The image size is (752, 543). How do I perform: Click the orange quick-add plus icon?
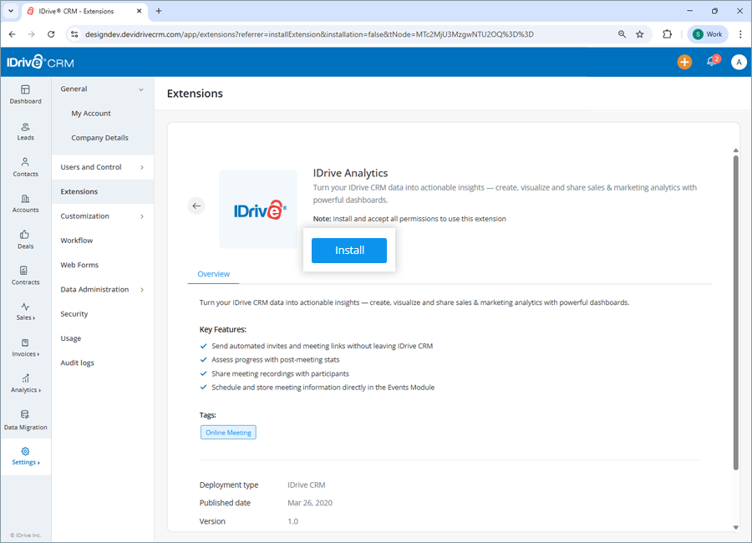point(684,62)
